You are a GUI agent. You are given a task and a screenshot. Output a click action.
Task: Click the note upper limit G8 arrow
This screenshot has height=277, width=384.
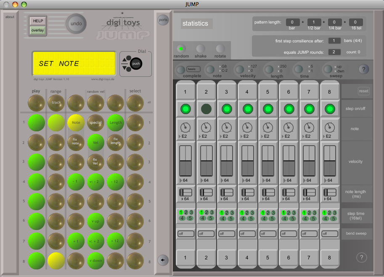tap(220, 66)
